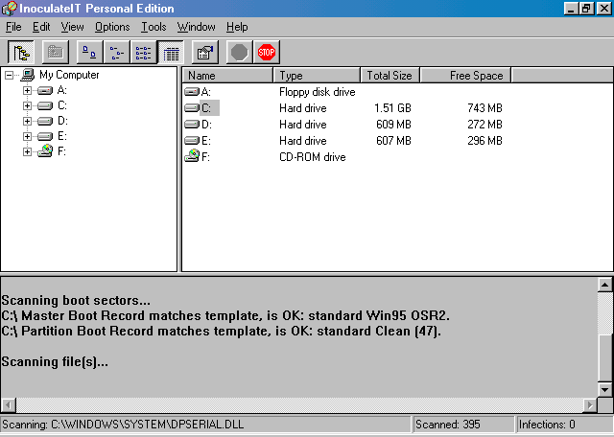Select the My Computer tree label

coord(69,75)
